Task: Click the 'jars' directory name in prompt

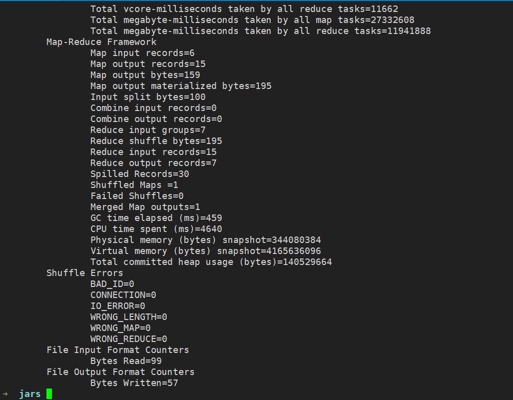Action: [x=29, y=394]
